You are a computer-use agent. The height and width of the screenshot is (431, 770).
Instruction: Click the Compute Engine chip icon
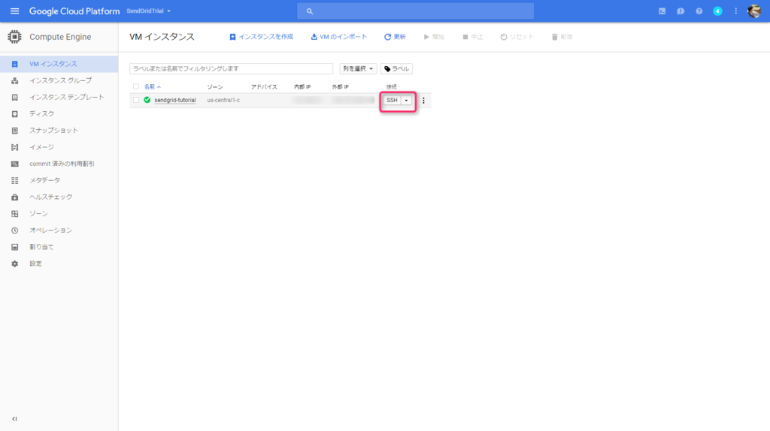pyautogui.click(x=14, y=37)
